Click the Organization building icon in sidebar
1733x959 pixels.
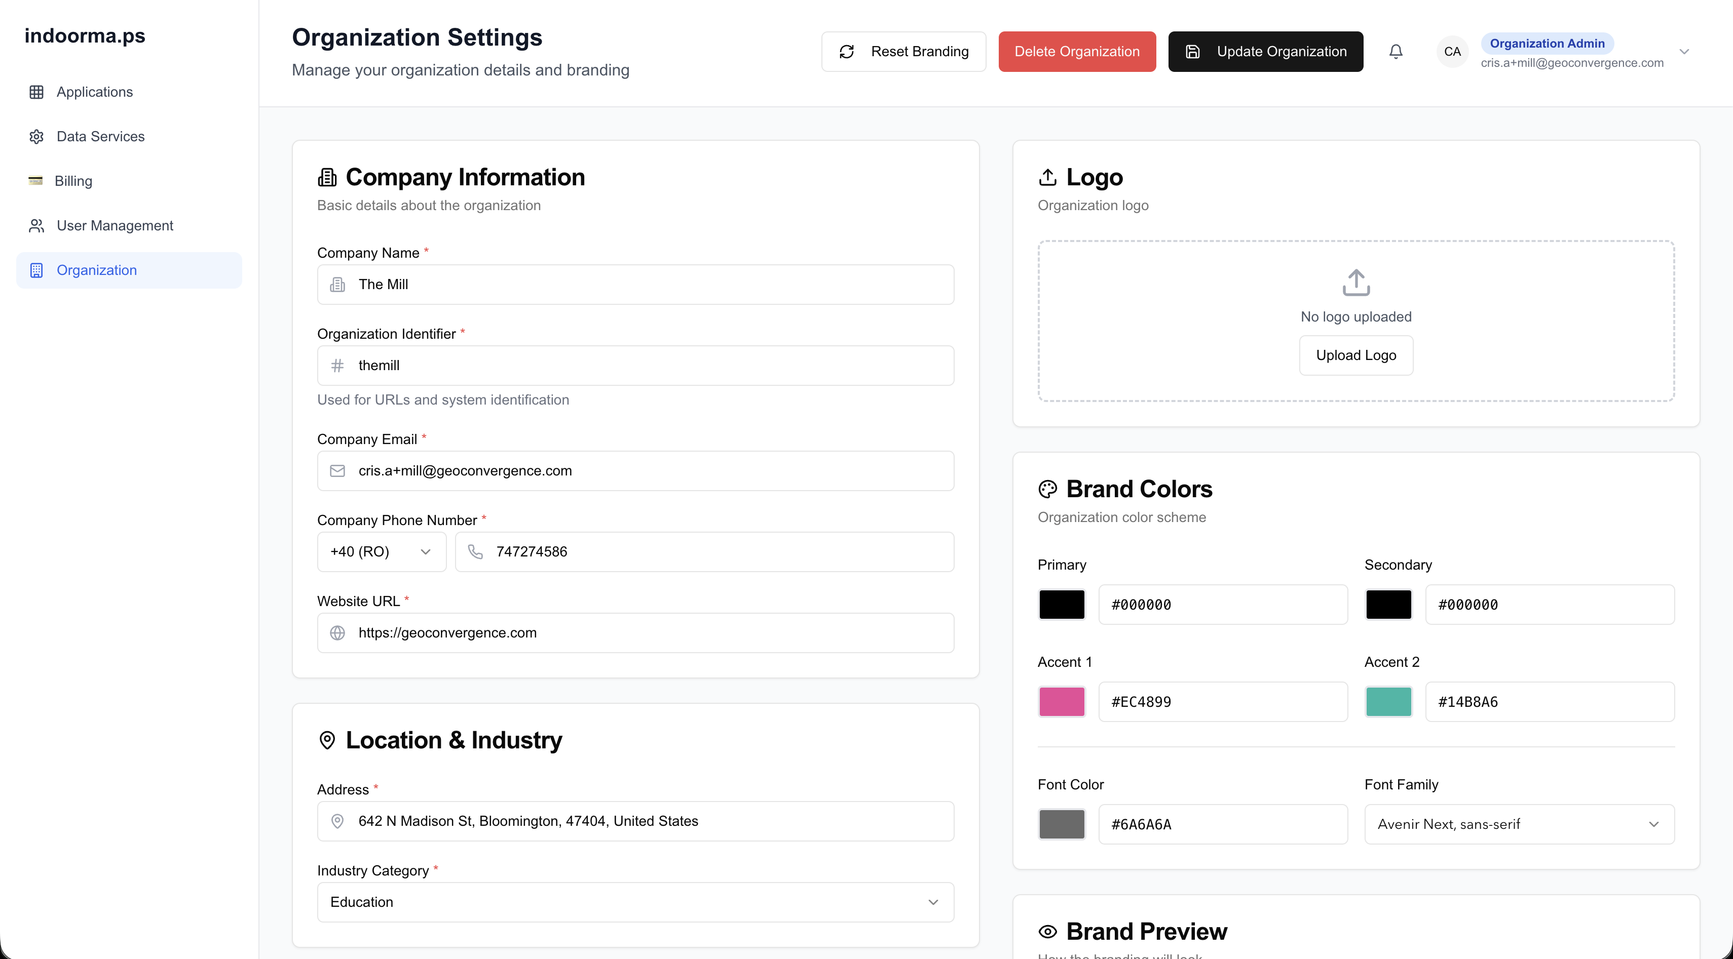point(36,270)
